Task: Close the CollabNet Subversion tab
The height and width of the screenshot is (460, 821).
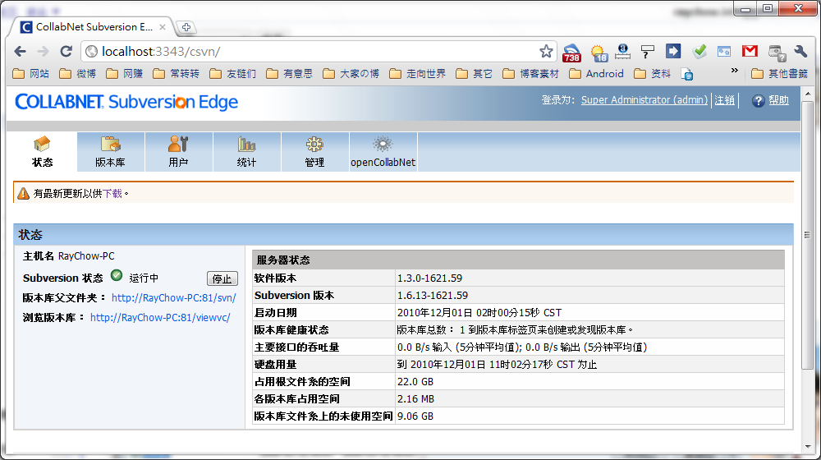Action: 163,27
